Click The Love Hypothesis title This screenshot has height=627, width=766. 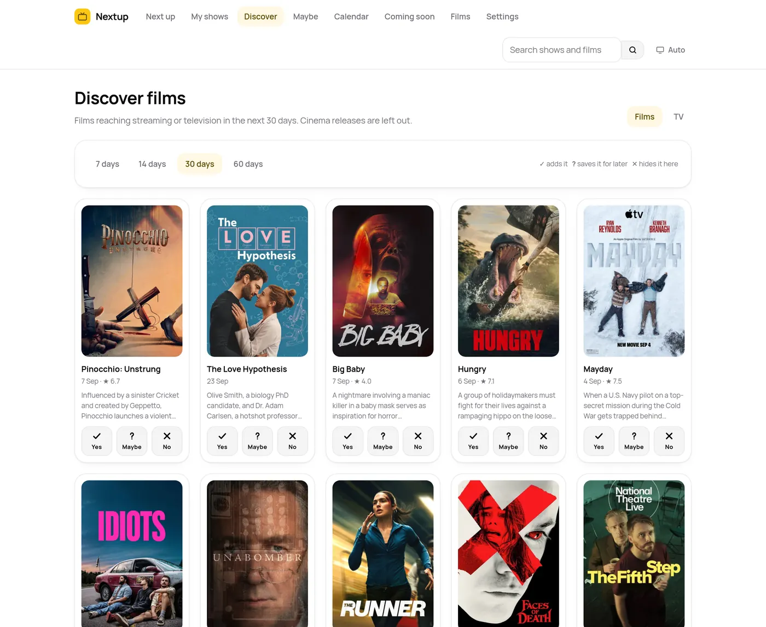247,369
